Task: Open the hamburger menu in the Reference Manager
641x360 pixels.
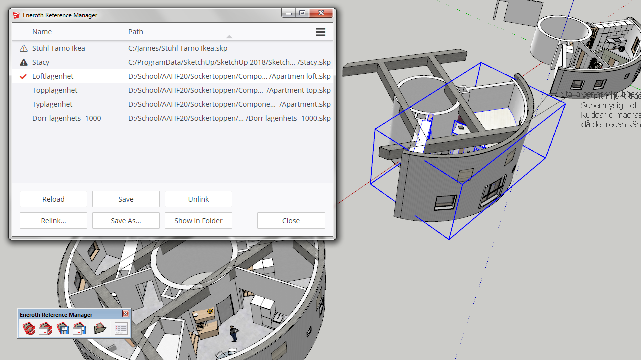Action: tap(320, 31)
